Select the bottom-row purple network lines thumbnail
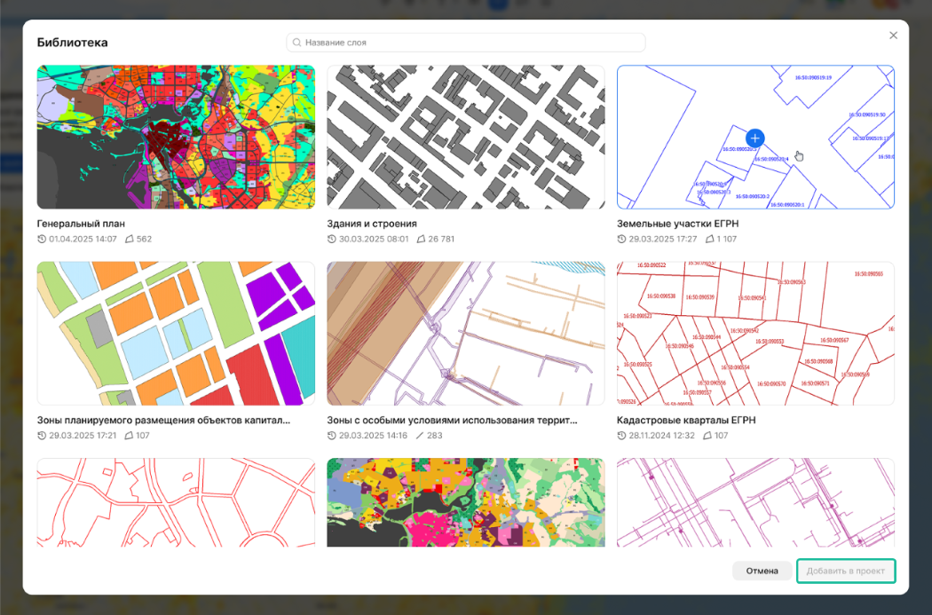932x615 pixels. 755,502
